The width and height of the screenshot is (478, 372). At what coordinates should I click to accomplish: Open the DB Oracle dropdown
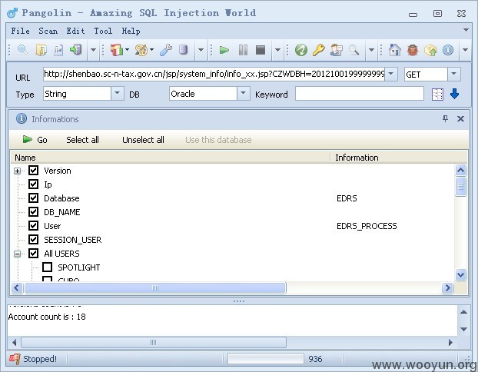[243, 93]
